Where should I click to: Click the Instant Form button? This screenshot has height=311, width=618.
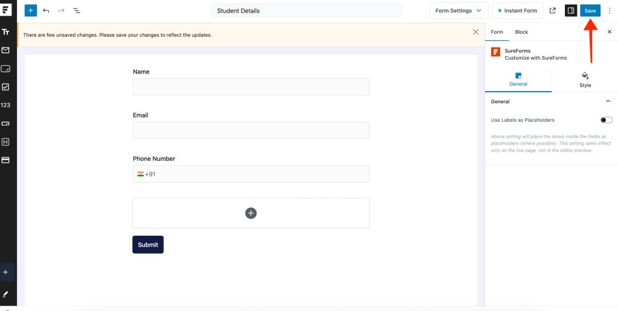point(517,11)
